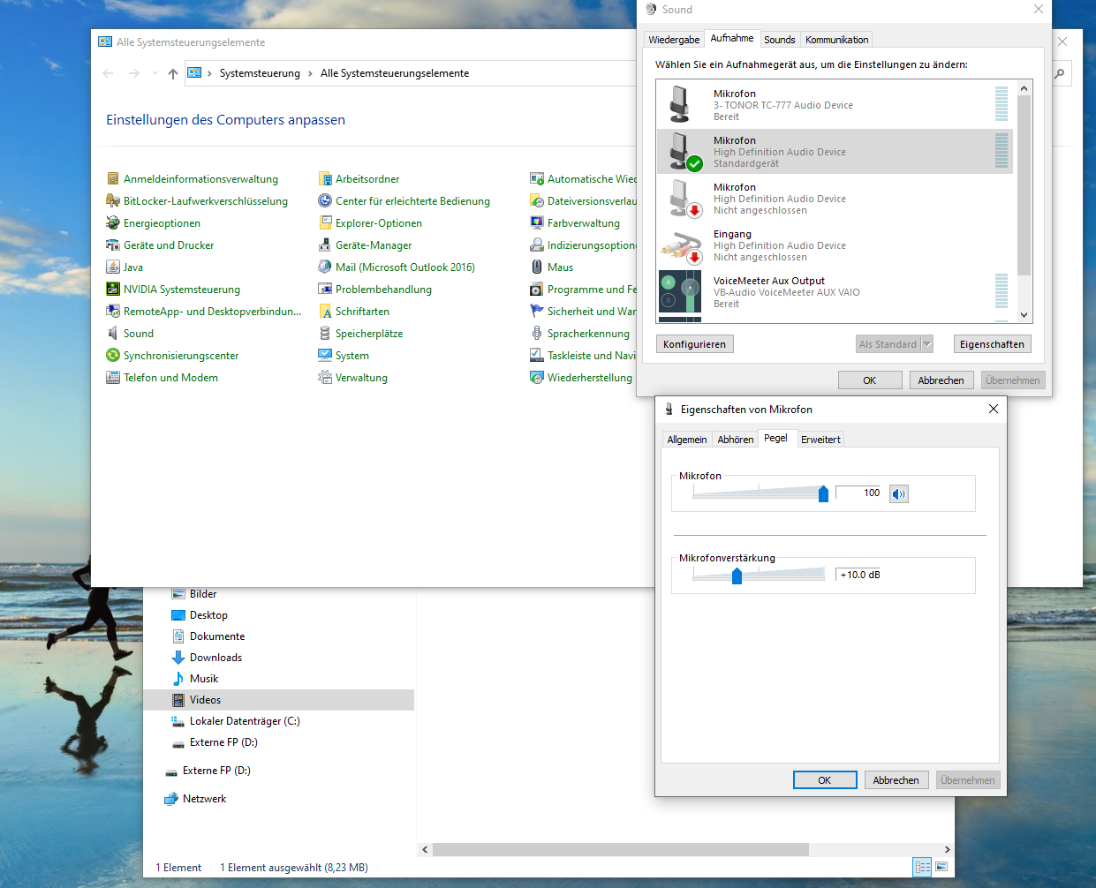Select Dokumente in Explorer navigation pane
Viewport: 1096px width, 888px height.
217,636
